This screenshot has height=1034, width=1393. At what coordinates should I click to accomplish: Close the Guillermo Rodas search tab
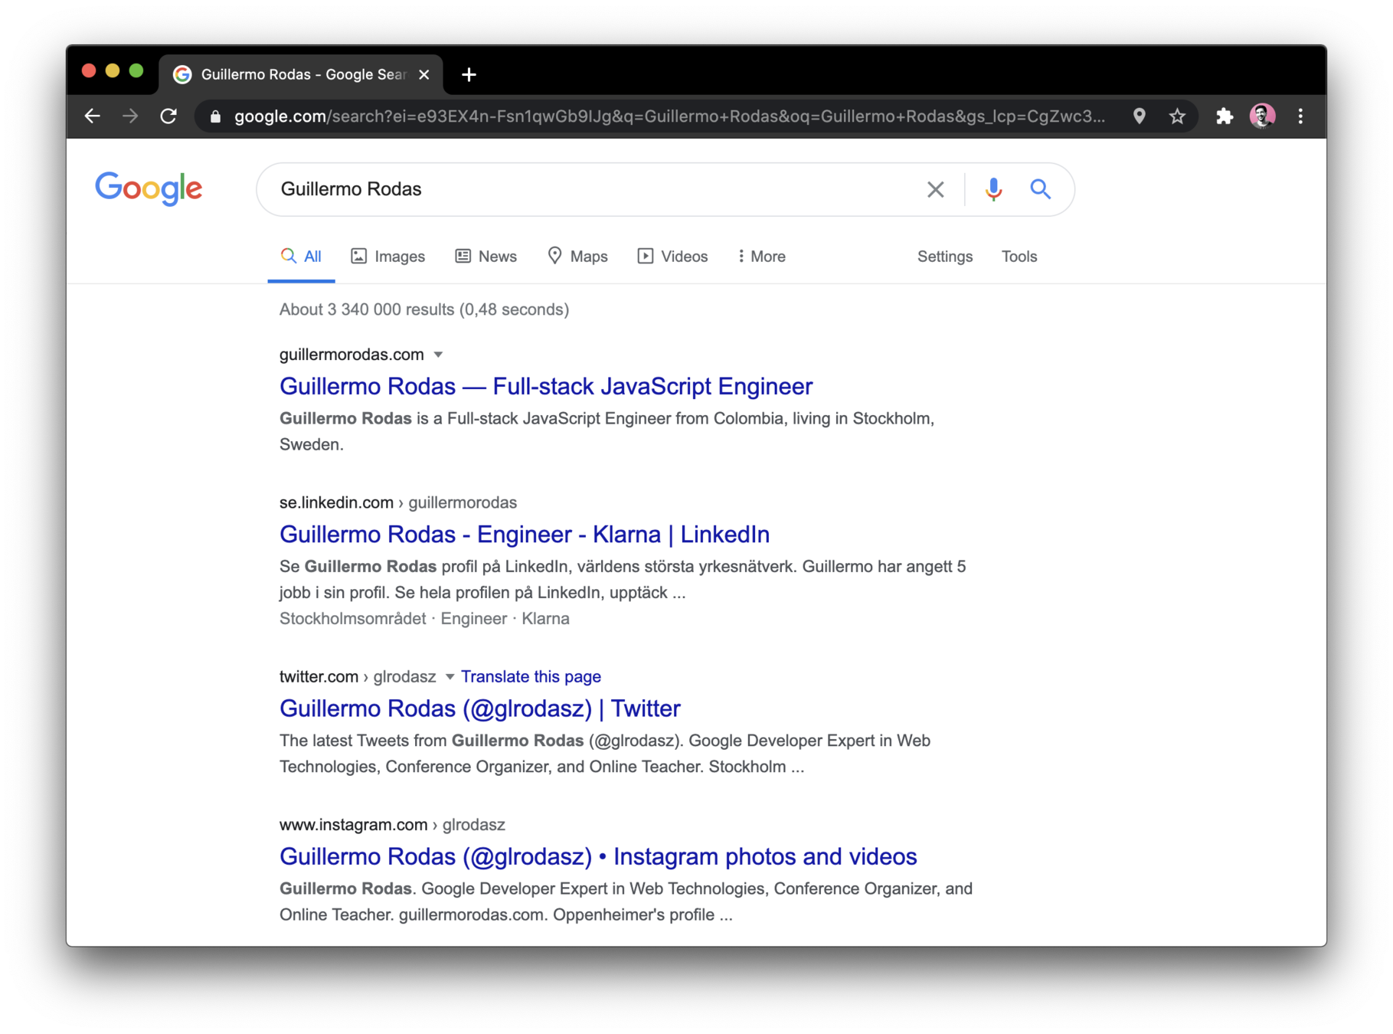[424, 74]
